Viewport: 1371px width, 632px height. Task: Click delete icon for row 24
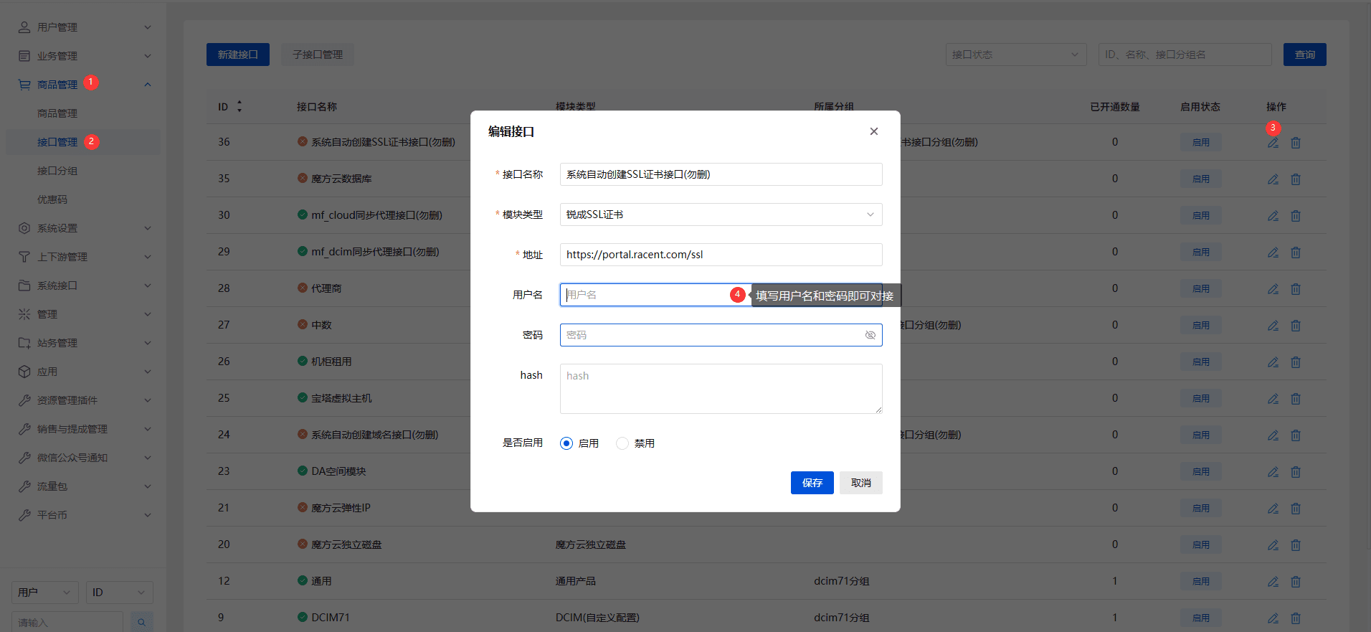(x=1296, y=435)
